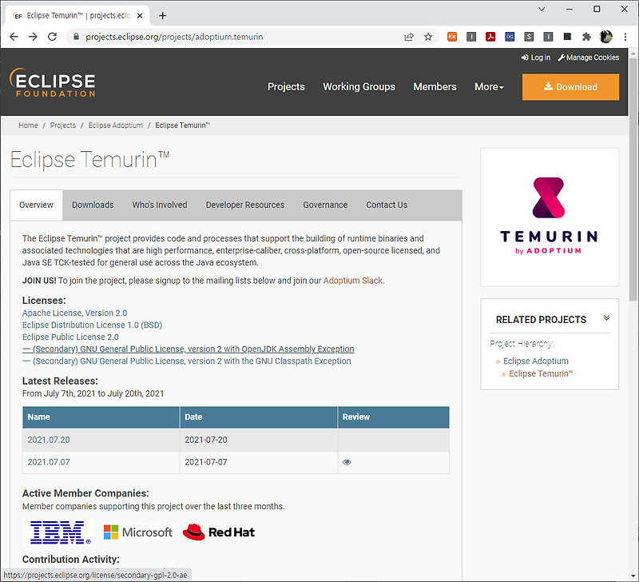
Task: Select the Red Hat member company logo
Action: tap(218, 532)
